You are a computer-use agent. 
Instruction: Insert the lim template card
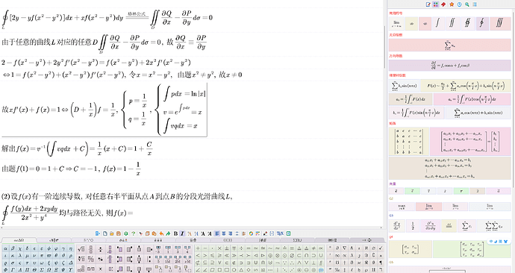(x=396, y=23)
